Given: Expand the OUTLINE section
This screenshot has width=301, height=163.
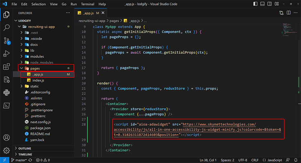Looking at the screenshot, I should point(16,148).
